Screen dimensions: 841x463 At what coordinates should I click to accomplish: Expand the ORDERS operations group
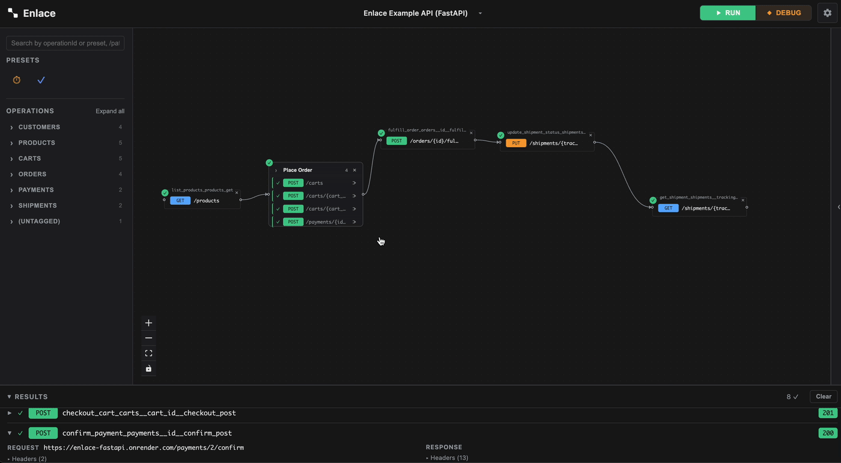11,174
